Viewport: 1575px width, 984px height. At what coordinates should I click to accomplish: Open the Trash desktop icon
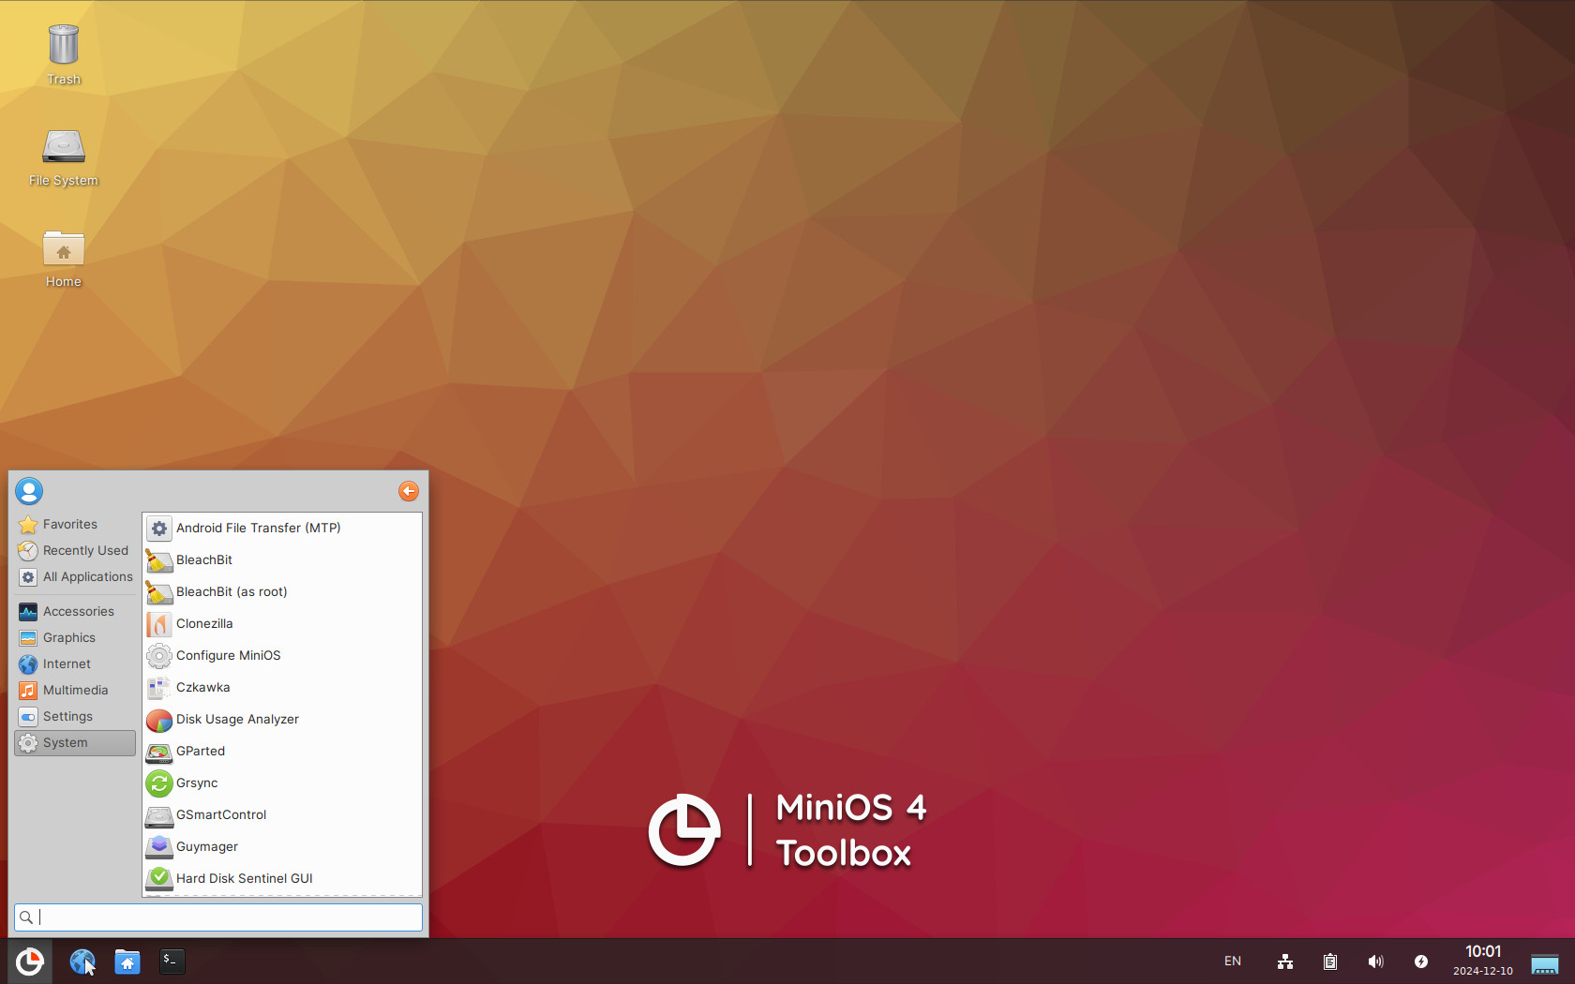pyautogui.click(x=64, y=54)
